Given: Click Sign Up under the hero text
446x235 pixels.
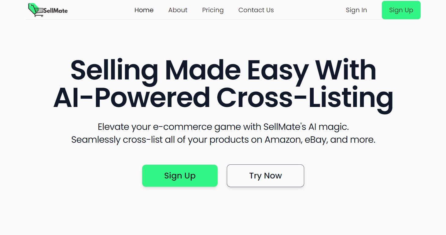Looking at the screenshot, I should tap(180, 176).
